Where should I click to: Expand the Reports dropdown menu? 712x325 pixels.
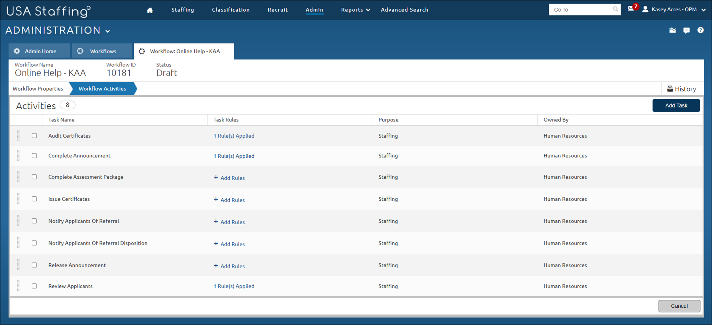(x=355, y=9)
